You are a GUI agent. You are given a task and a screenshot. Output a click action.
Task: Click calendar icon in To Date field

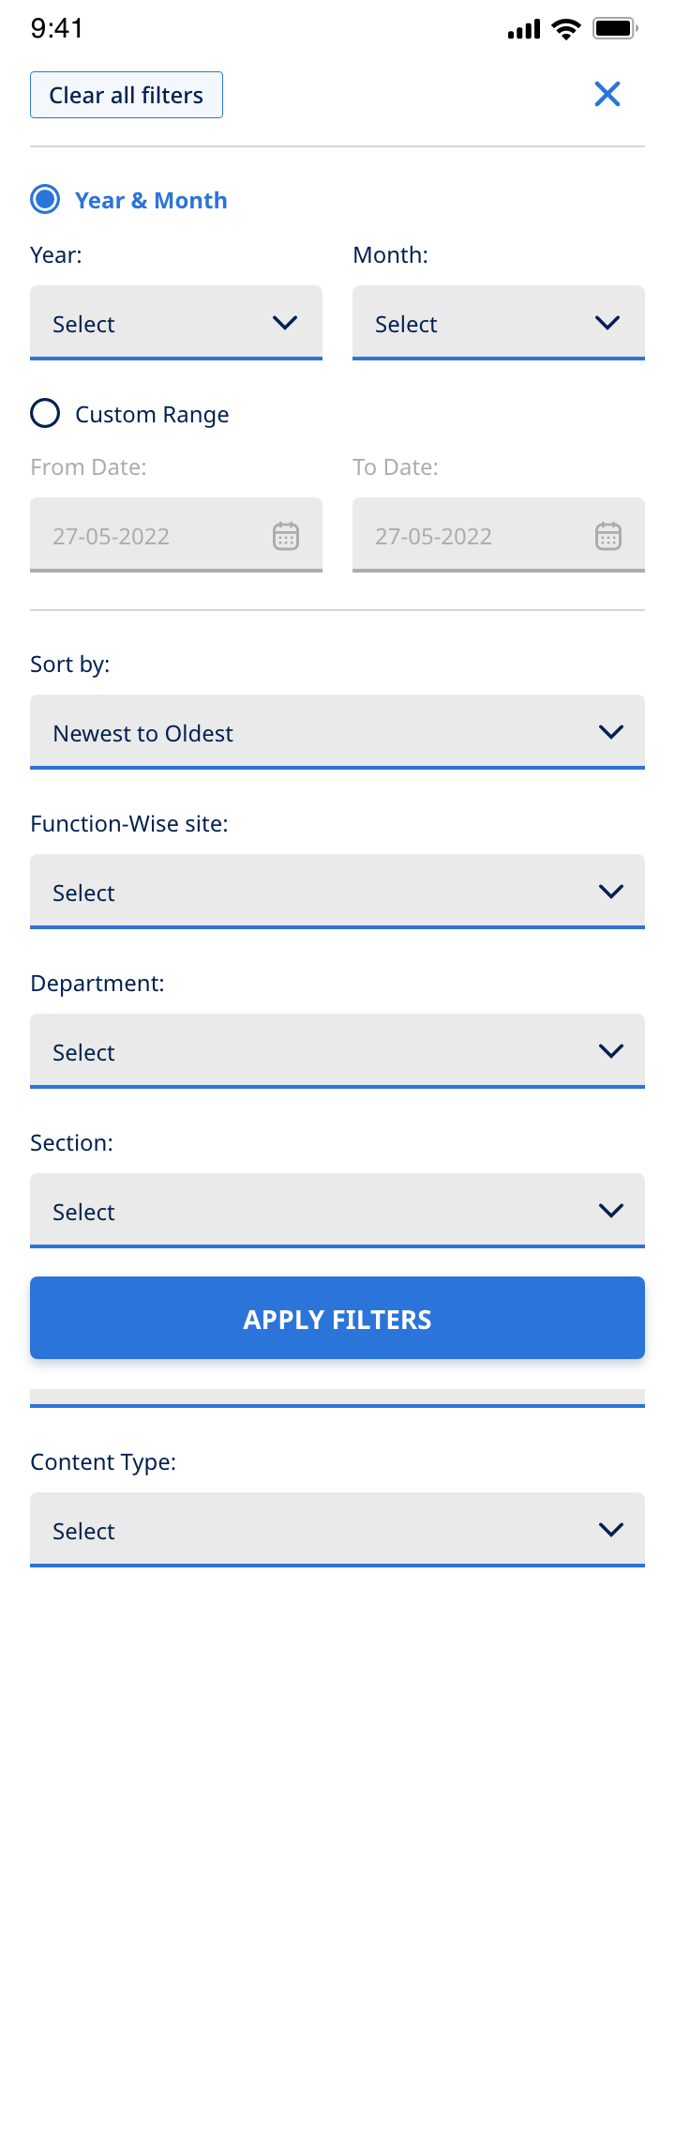[608, 536]
